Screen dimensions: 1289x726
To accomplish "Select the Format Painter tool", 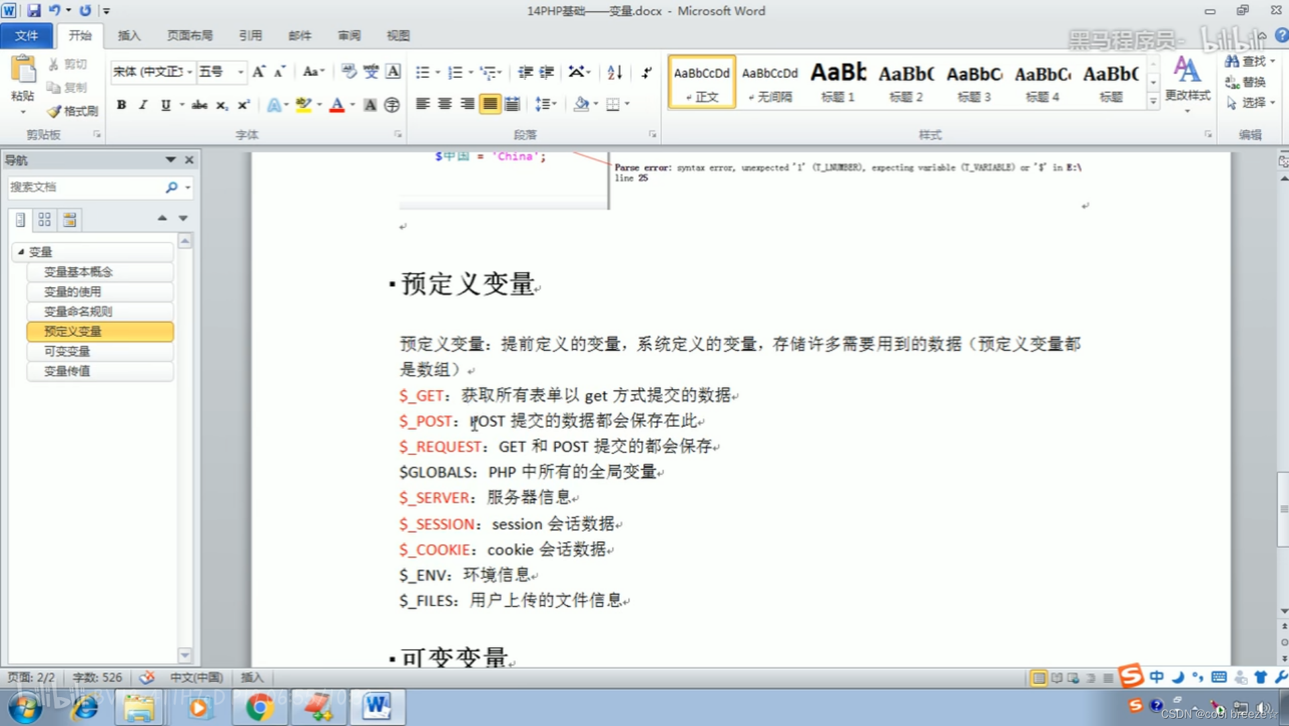I will [73, 111].
